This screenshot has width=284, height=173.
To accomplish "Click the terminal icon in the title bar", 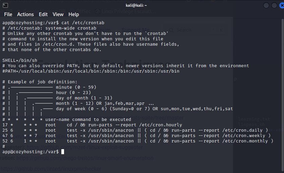I will [5, 5].
